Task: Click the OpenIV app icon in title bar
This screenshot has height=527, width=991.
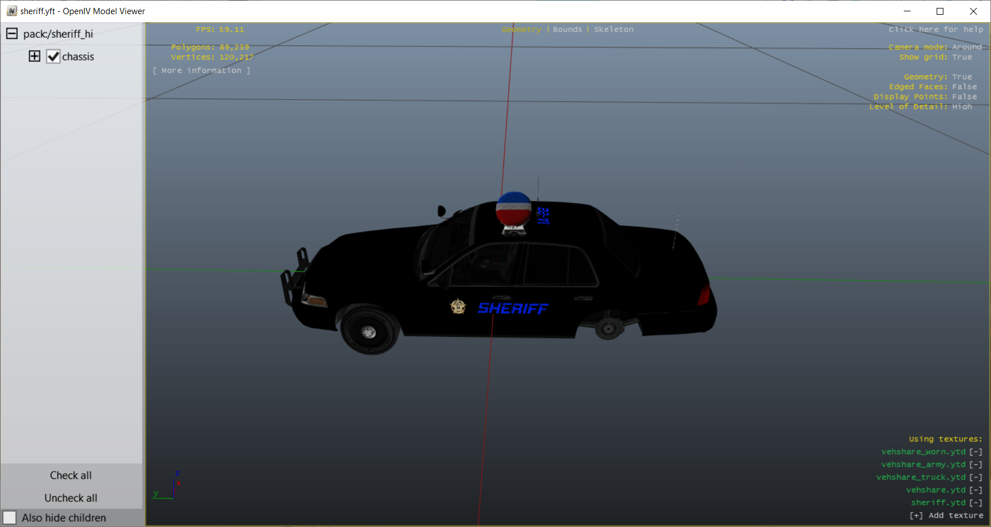Action: 11,11
